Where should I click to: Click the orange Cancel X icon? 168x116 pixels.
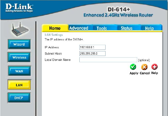pyautogui.click(x=144, y=67)
